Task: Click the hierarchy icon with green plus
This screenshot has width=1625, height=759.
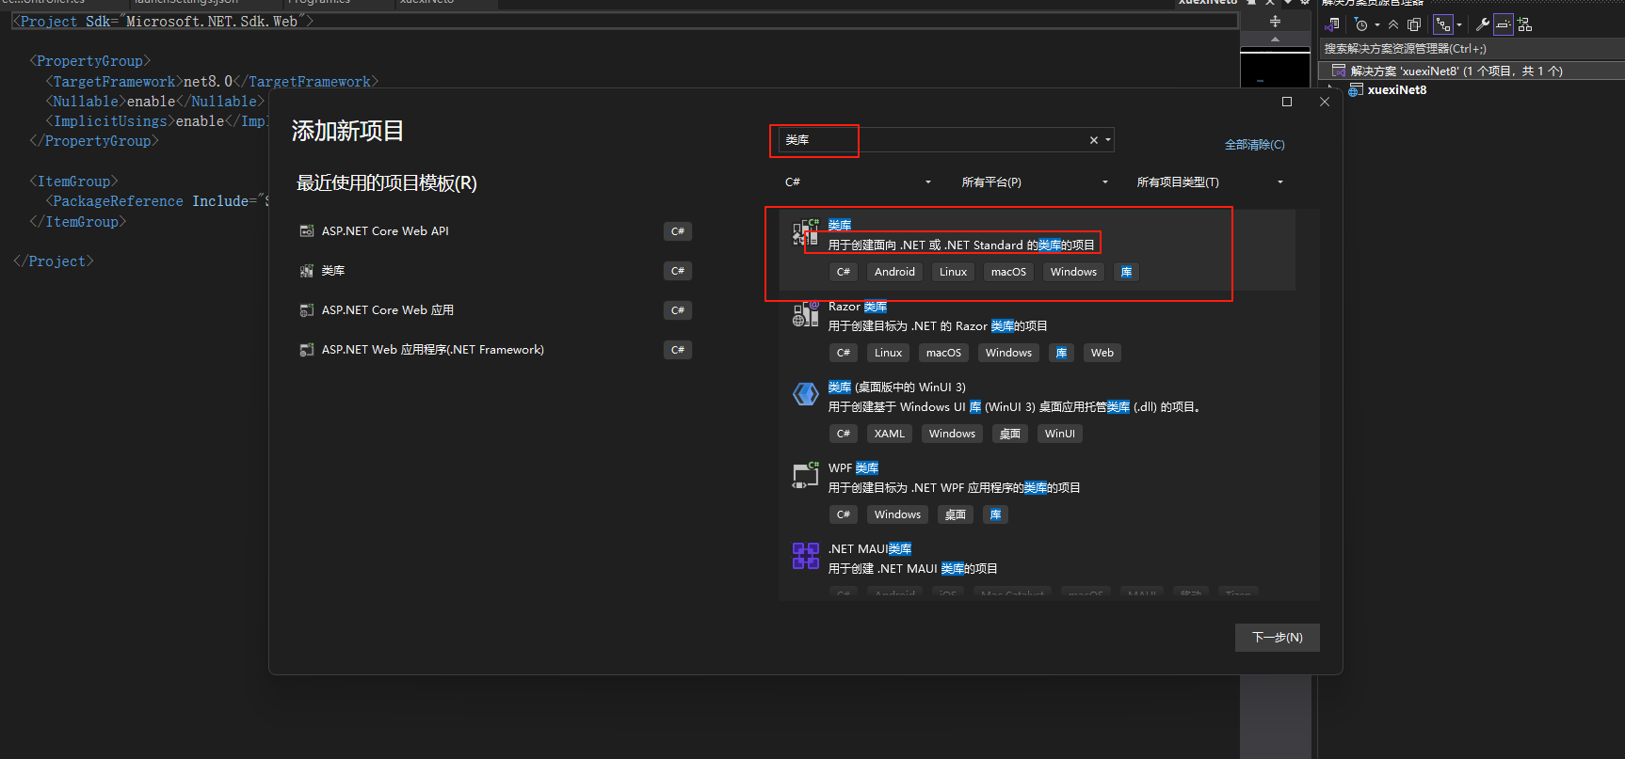Action: (1525, 24)
